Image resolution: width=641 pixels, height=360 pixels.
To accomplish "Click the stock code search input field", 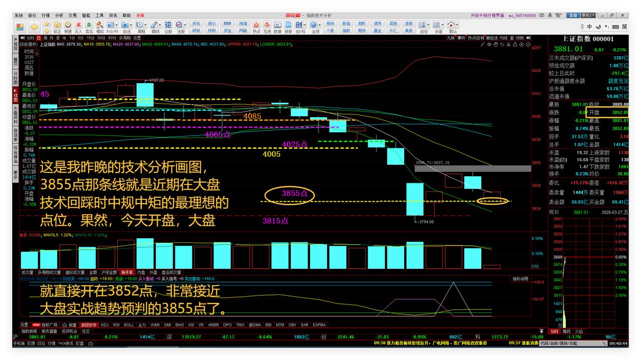I will [573, 343].
